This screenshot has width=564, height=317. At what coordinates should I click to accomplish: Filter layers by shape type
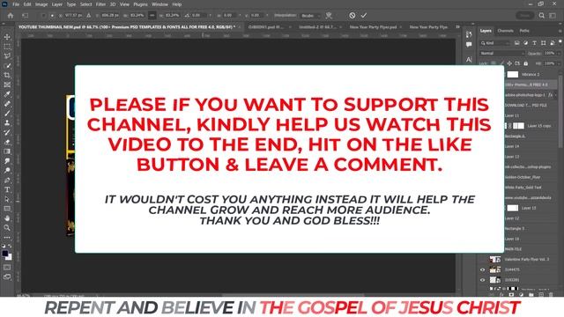(x=543, y=43)
